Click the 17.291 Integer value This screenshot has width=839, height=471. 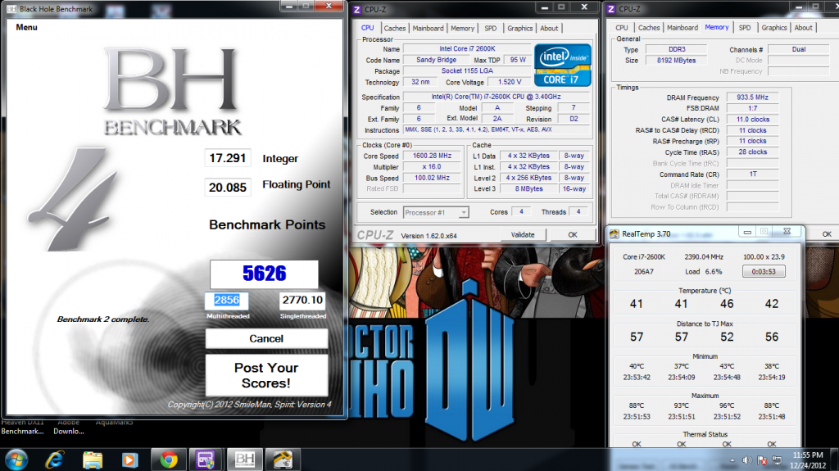[228, 158]
